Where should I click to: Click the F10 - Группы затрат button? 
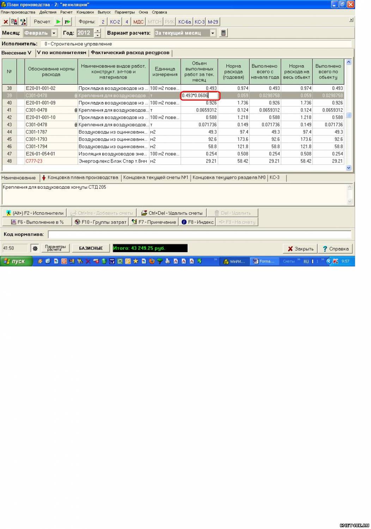point(101,222)
